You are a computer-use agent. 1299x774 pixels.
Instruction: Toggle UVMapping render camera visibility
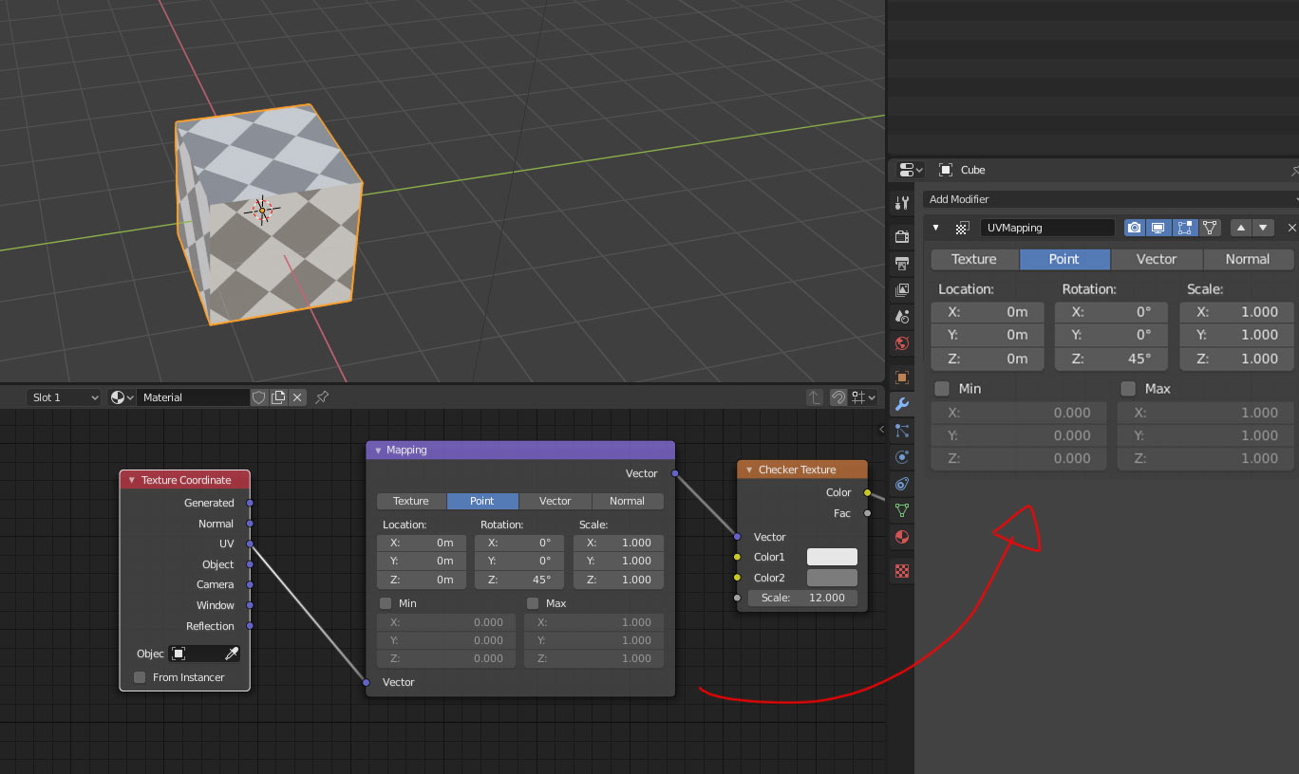tap(1134, 228)
